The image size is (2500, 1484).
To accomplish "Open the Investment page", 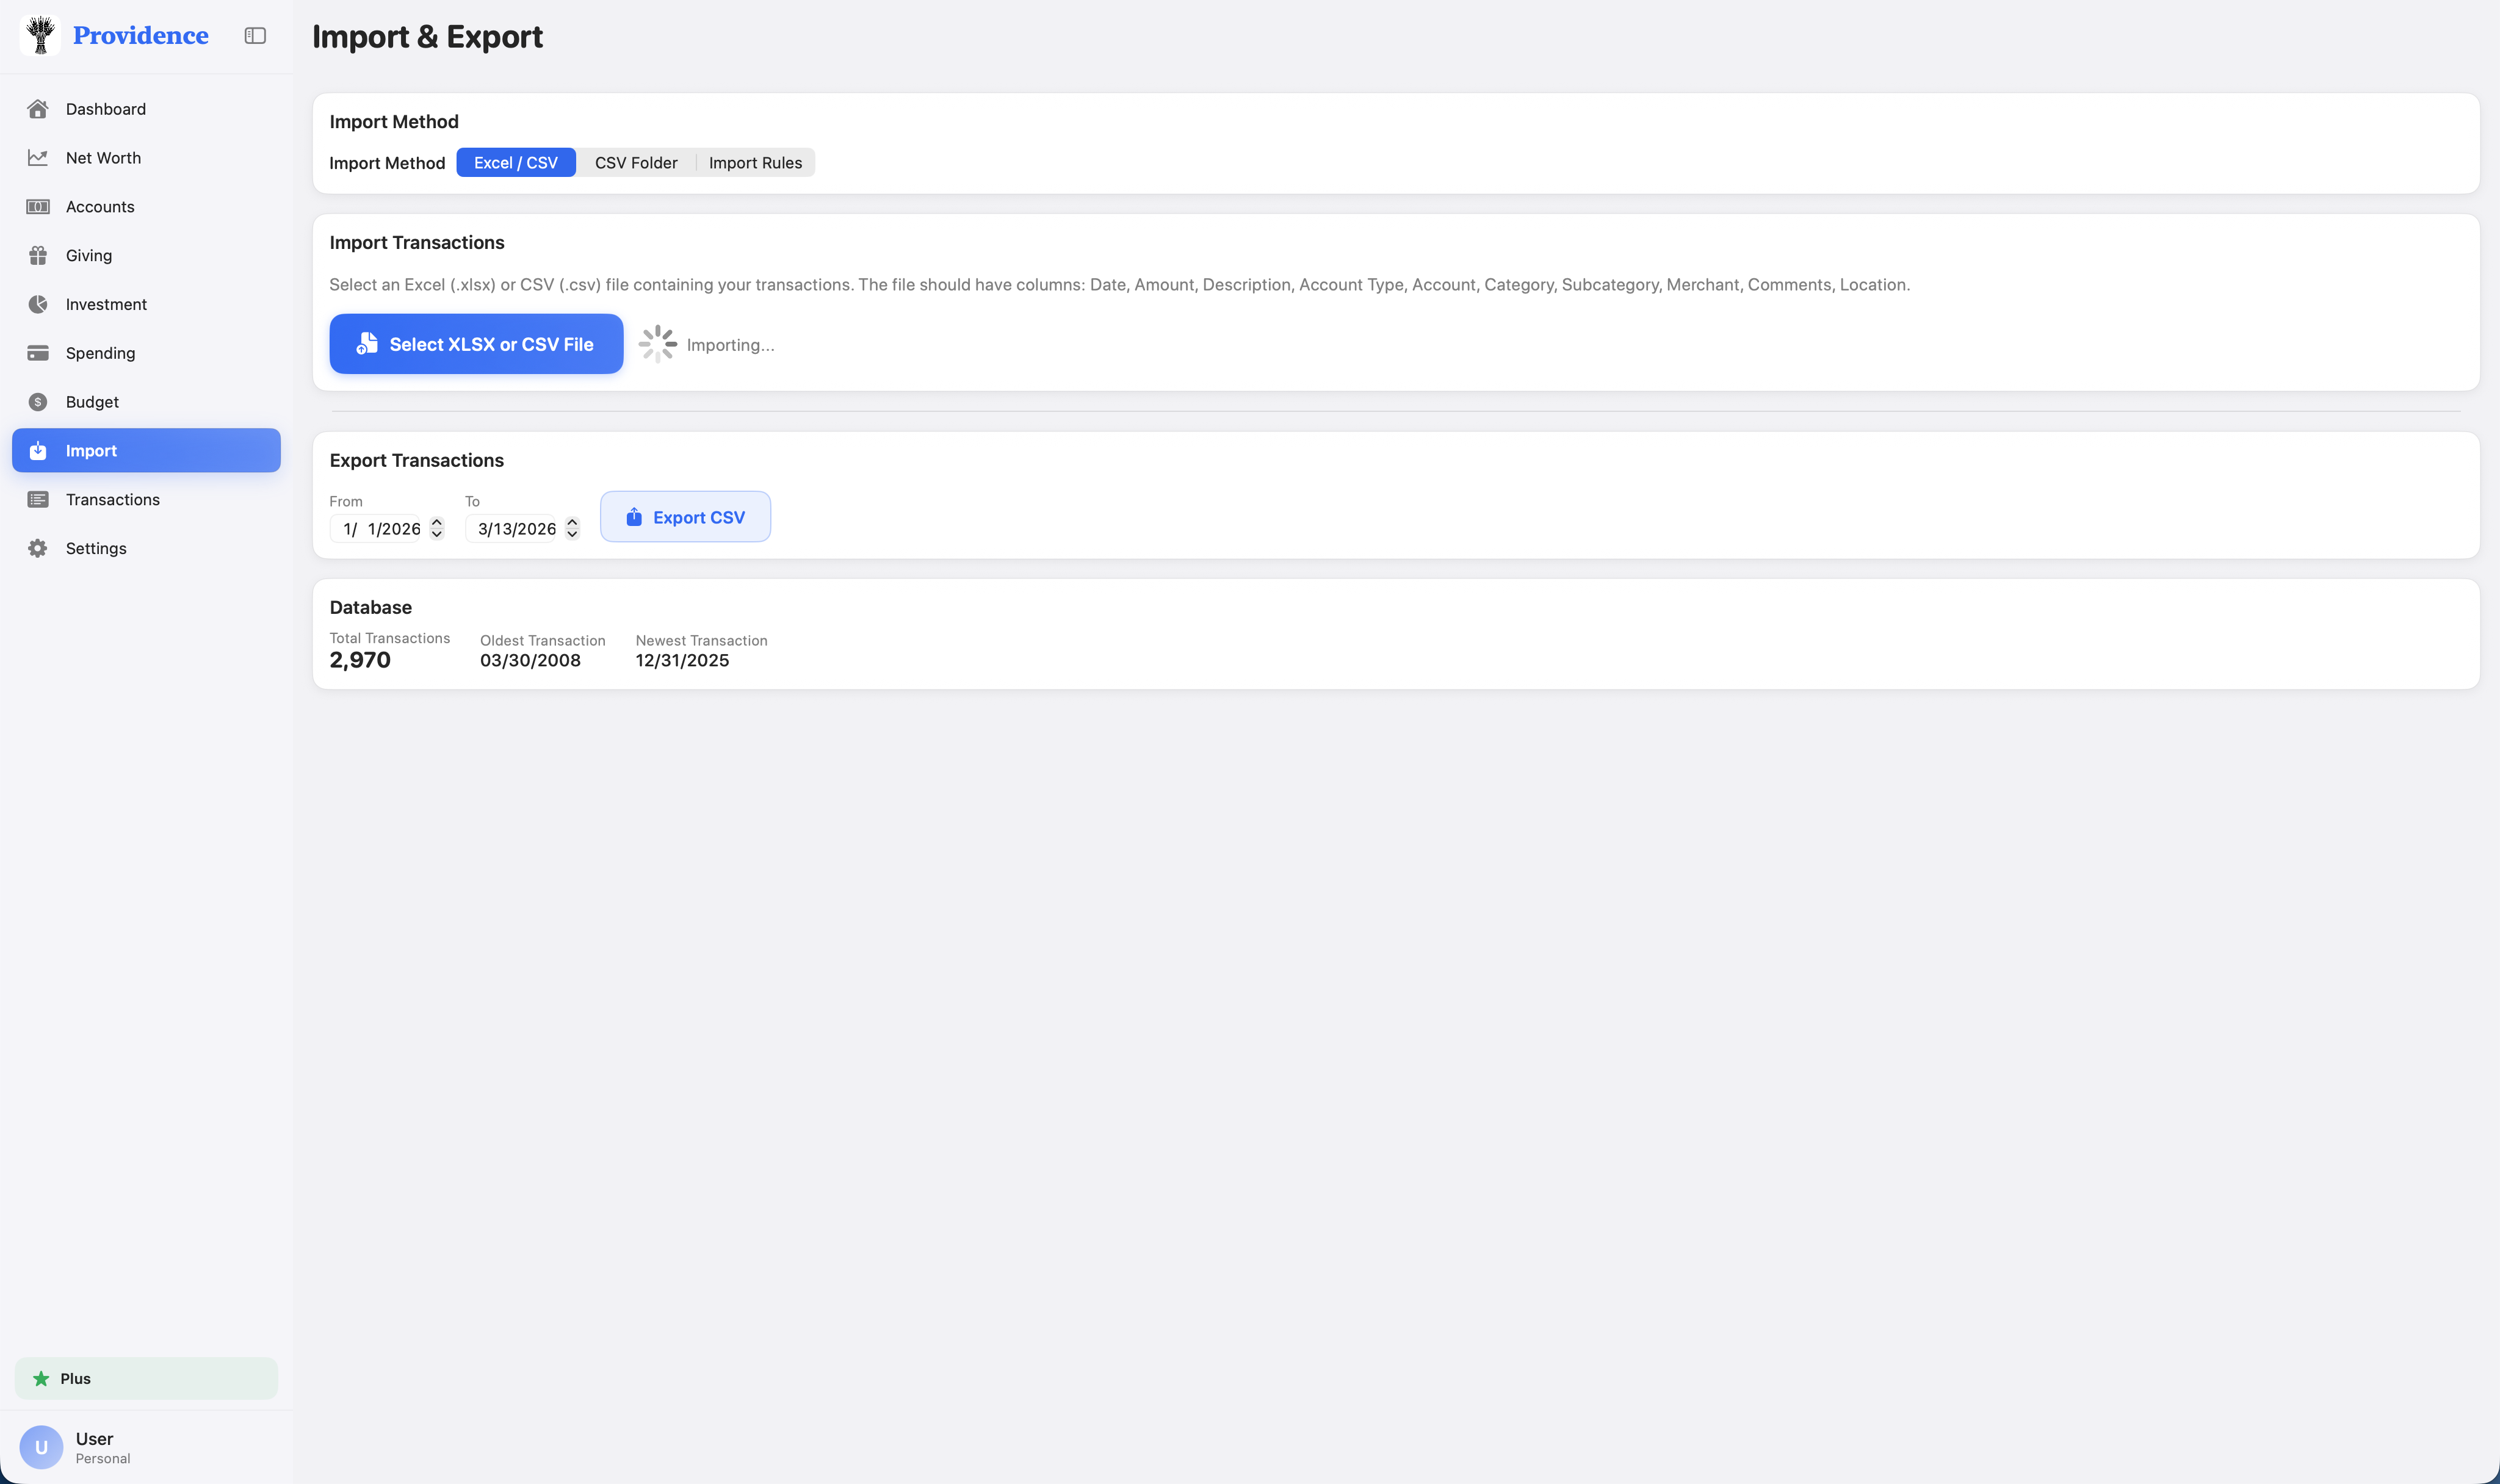I will tap(146, 304).
